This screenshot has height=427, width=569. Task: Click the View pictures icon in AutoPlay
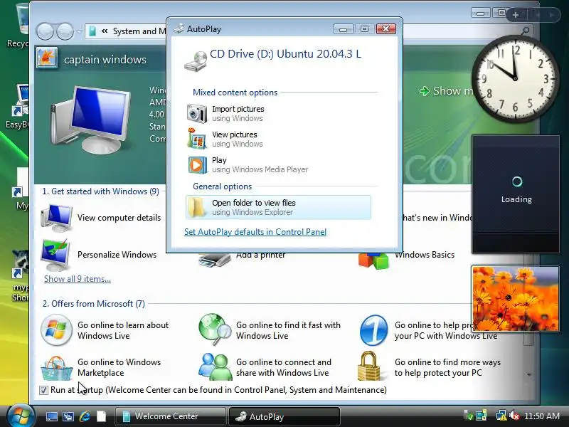point(197,139)
